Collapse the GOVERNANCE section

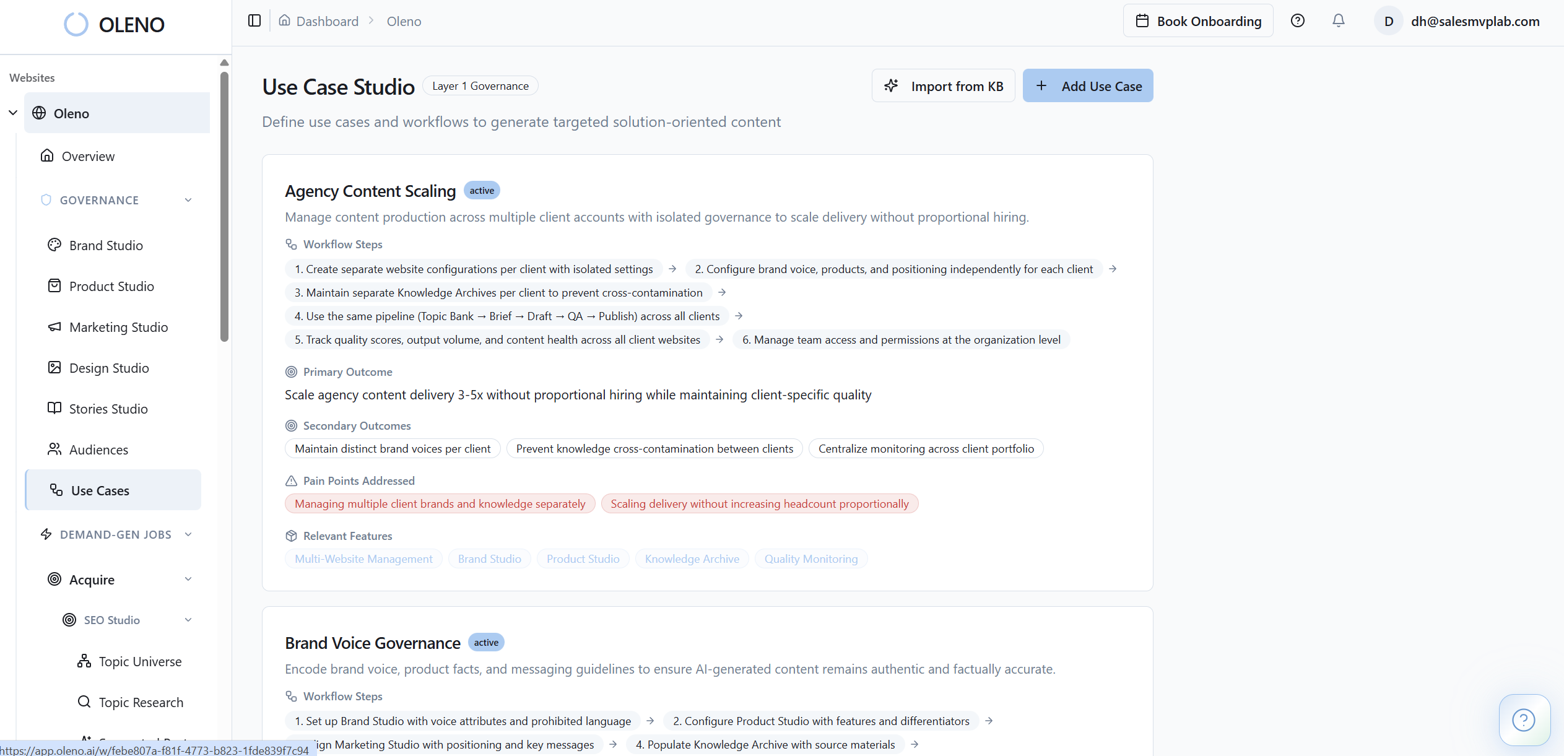click(x=189, y=199)
